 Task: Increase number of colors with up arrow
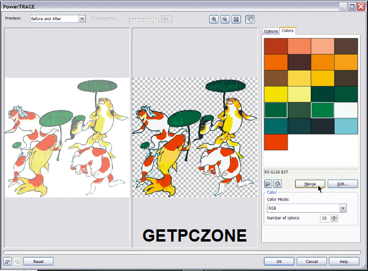coord(334,216)
